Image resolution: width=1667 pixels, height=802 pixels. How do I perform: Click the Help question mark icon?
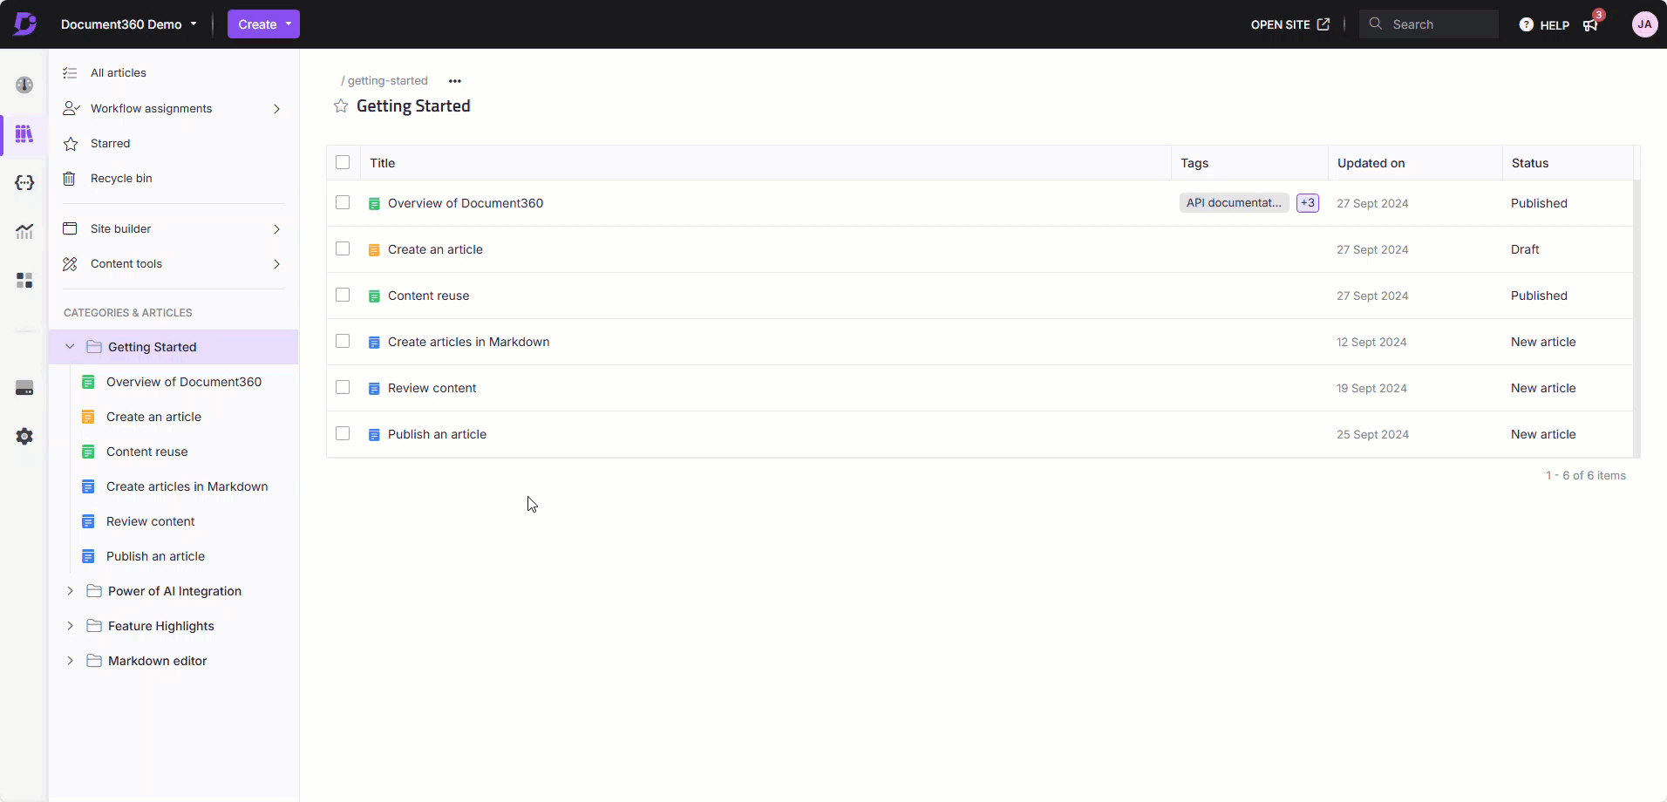[x=1526, y=24]
